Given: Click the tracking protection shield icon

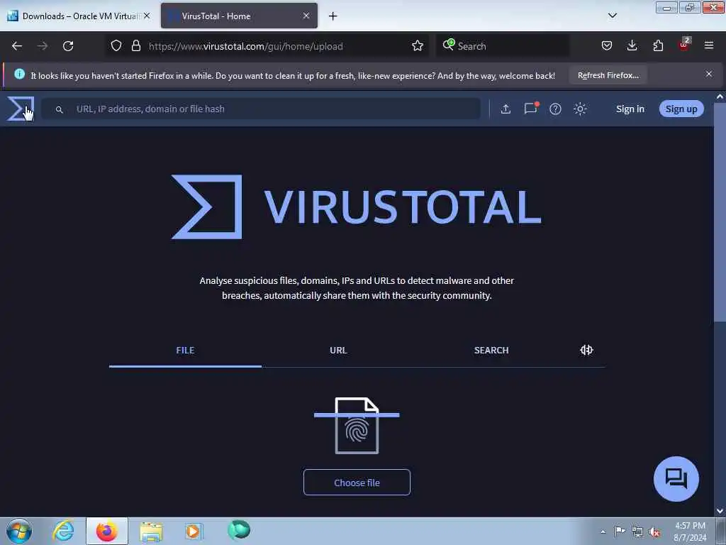Looking at the screenshot, I should click(116, 46).
